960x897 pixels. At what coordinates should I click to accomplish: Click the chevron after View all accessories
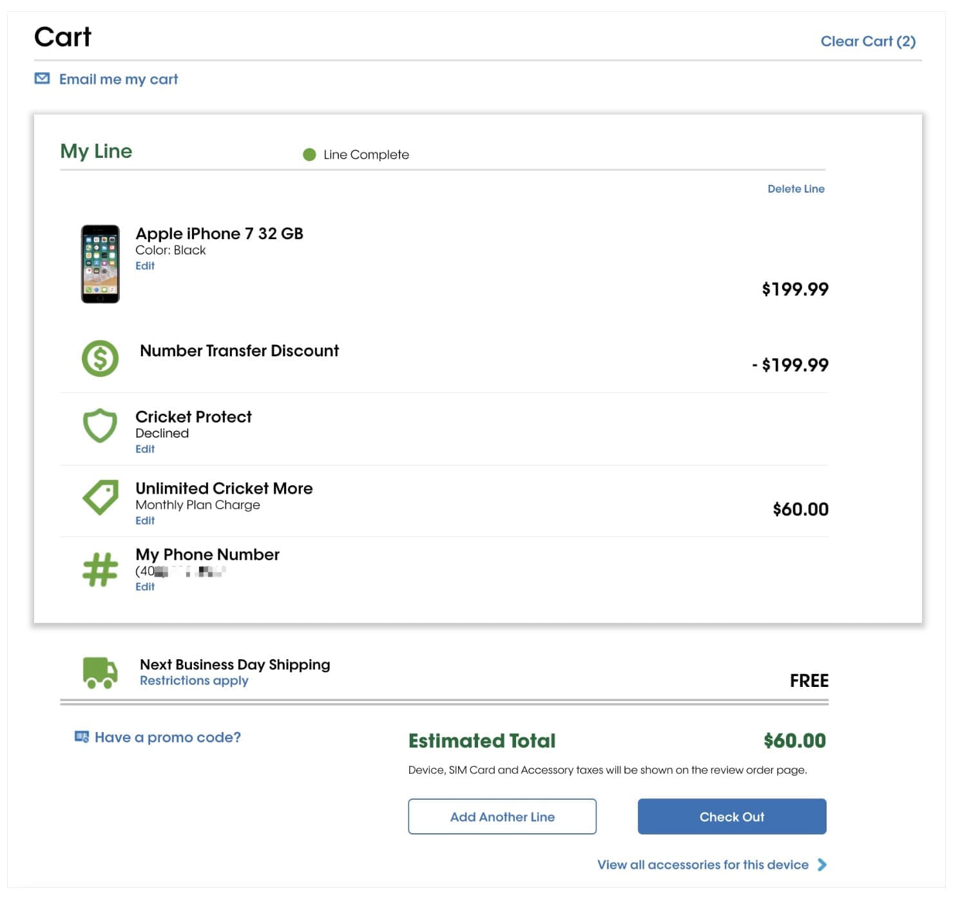pos(822,865)
